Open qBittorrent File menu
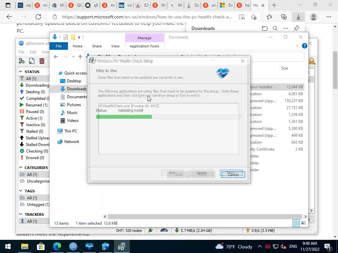The image size is (338, 253). [21, 52]
